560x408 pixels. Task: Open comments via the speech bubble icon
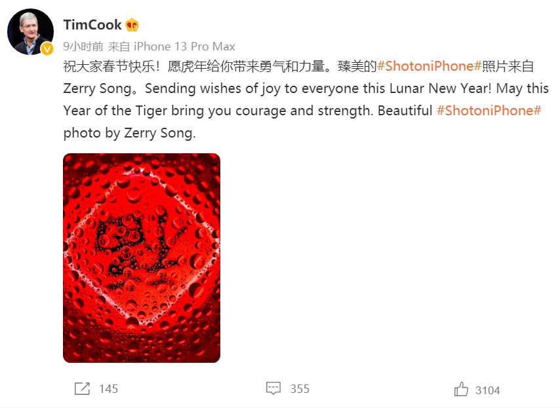pos(273,389)
